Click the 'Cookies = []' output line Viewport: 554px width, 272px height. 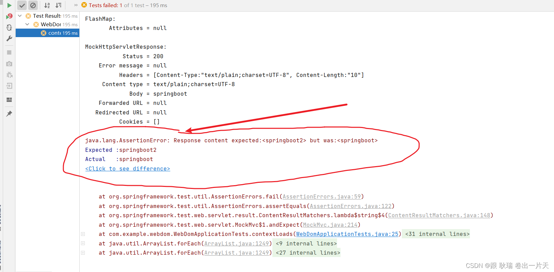140,122
